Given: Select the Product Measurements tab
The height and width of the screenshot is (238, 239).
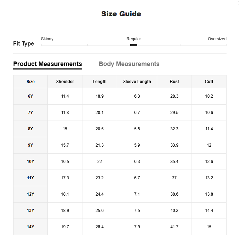Looking at the screenshot, I should coord(47,64).
